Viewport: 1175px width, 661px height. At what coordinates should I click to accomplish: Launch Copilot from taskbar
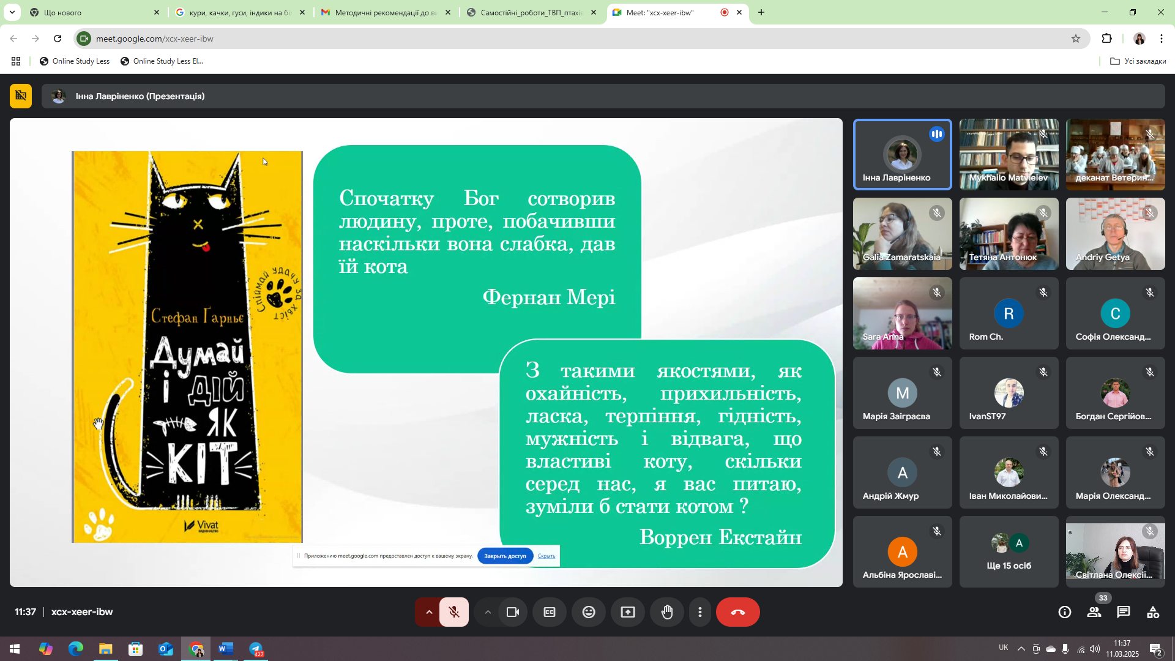click(46, 649)
